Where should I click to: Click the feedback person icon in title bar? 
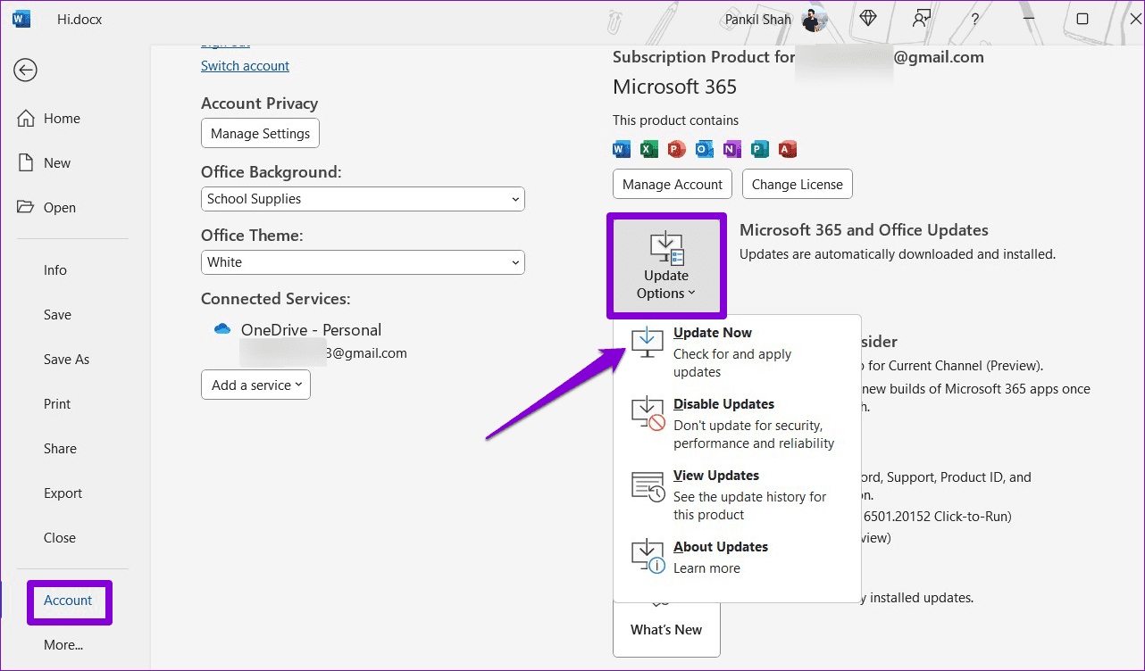[922, 19]
